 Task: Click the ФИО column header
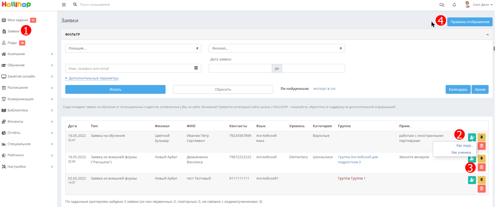point(191,126)
